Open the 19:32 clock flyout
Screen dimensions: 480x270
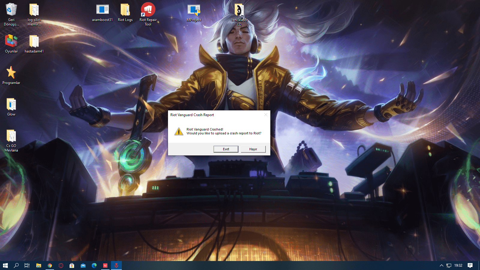coord(458,265)
